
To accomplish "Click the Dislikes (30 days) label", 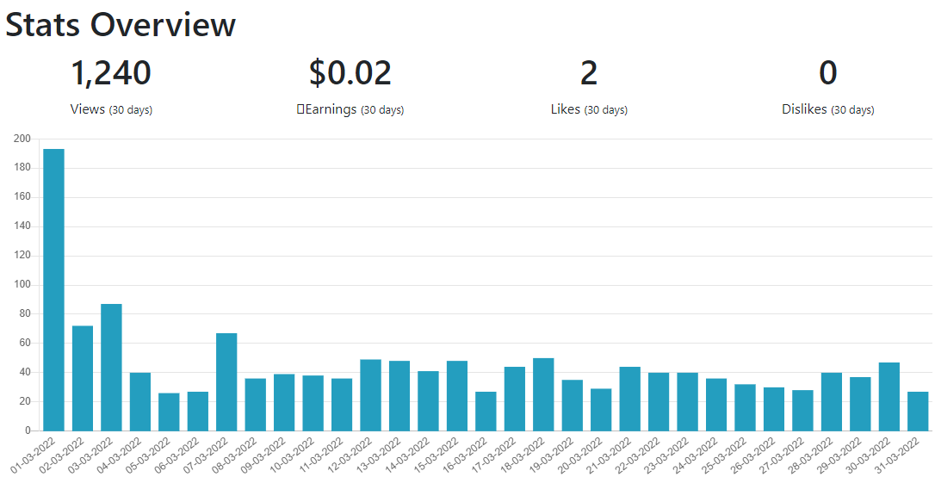I will coord(827,109).
